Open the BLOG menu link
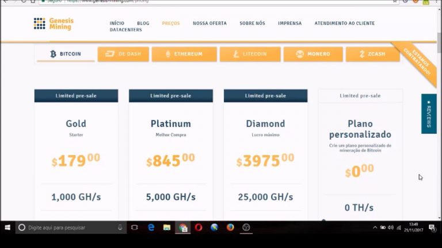The height and width of the screenshot is (248, 442). point(143,24)
